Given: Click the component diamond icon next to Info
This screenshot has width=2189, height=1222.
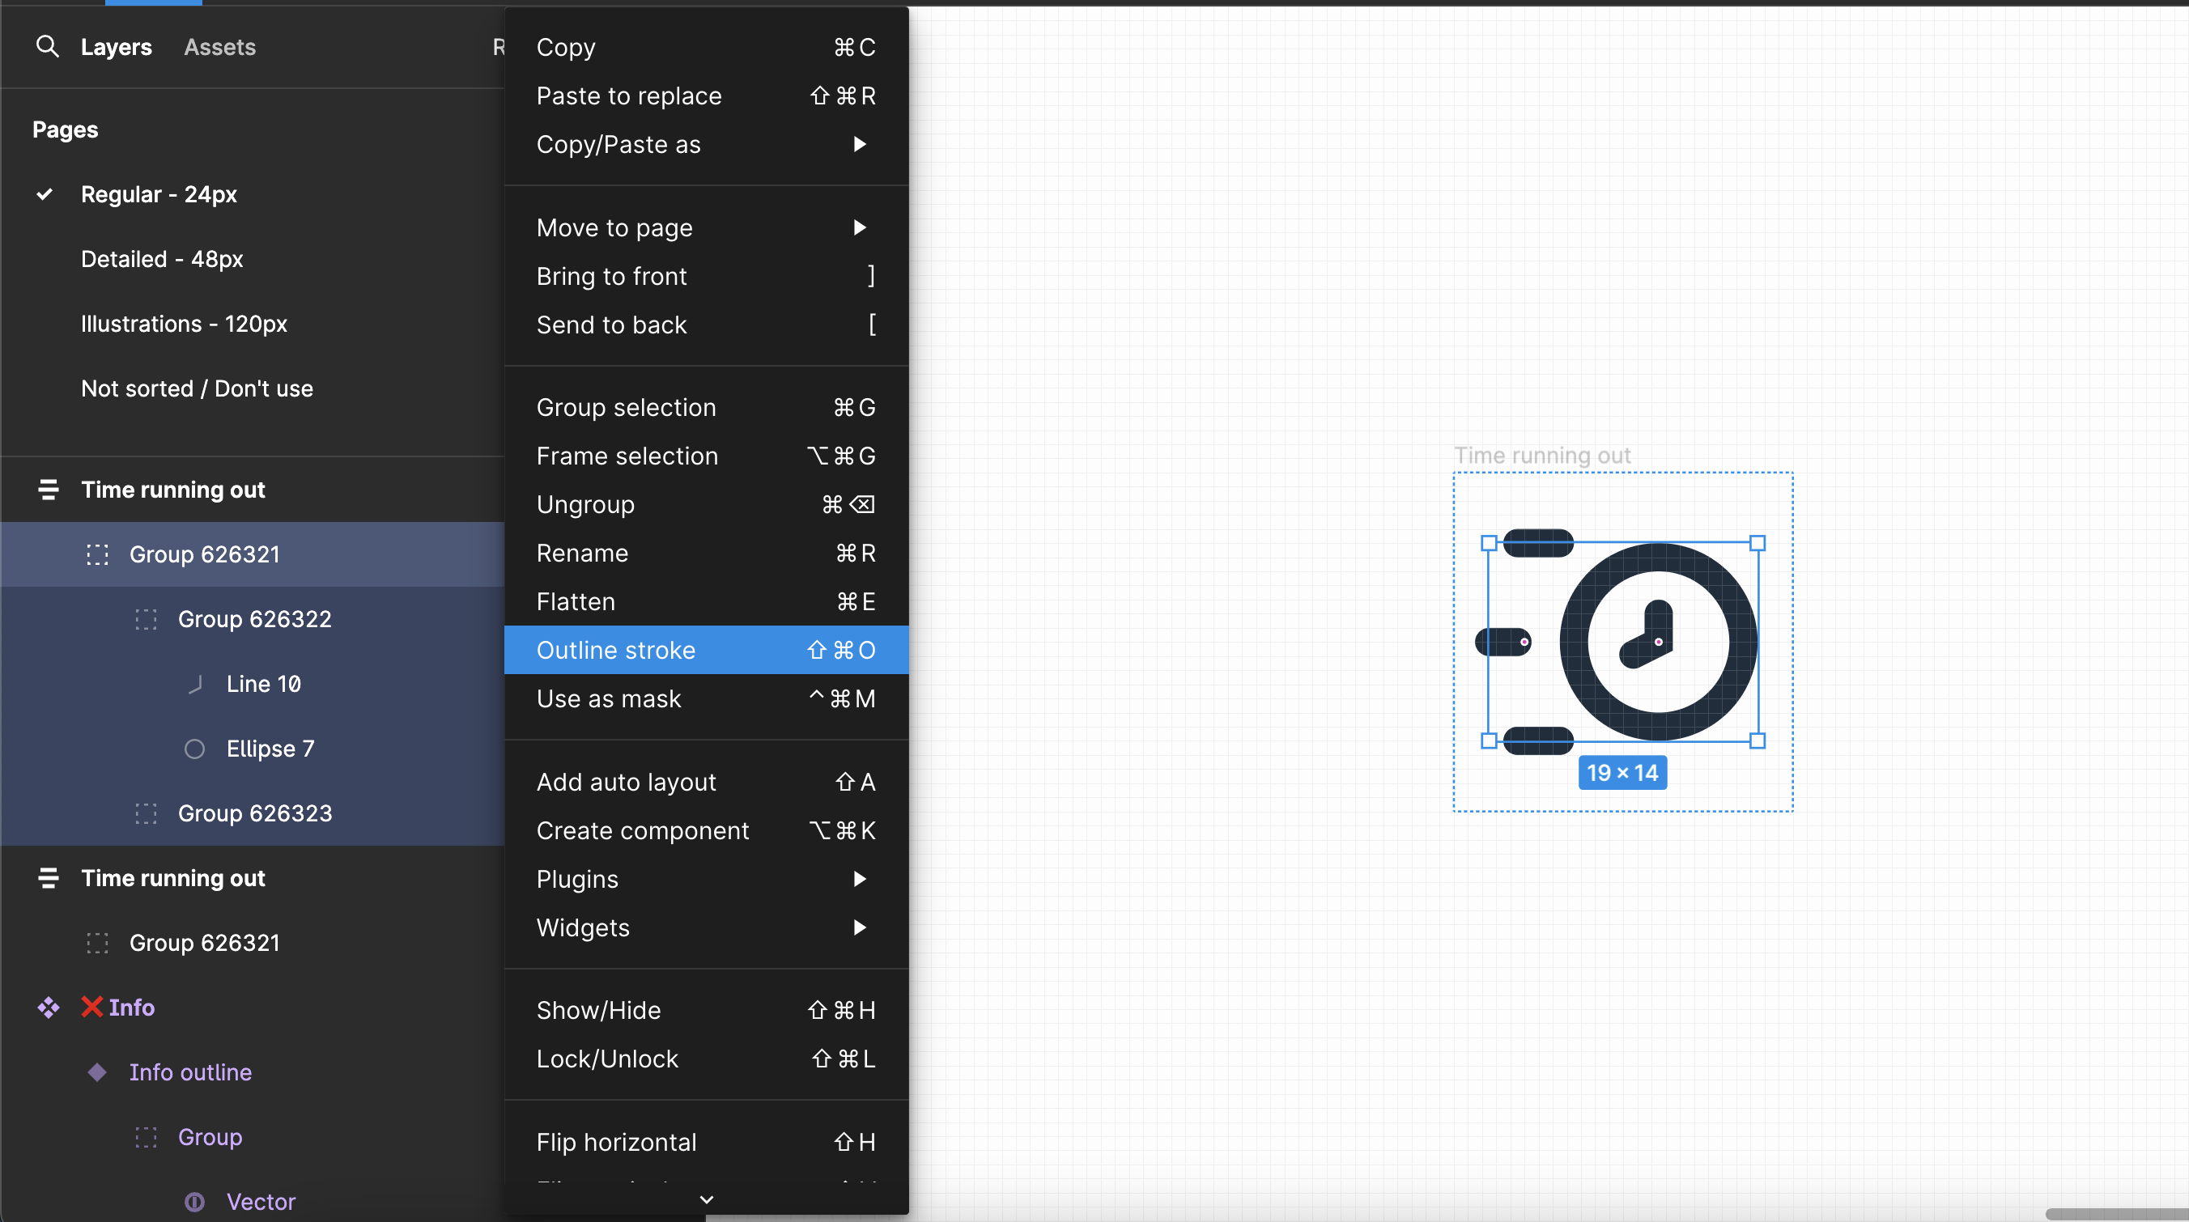Looking at the screenshot, I should [x=49, y=1008].
